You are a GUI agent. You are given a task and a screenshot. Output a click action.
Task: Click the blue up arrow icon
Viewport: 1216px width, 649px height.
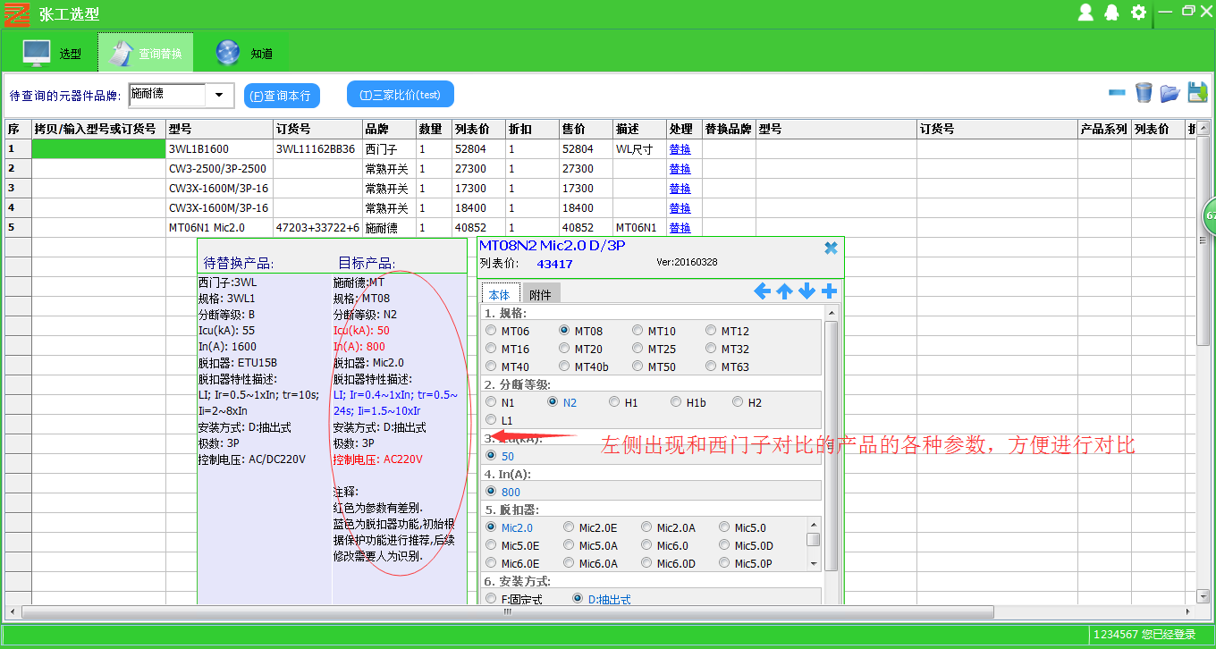tap(784, 291)
